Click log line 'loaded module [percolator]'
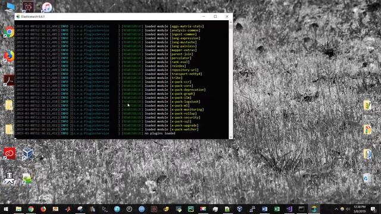 point(168,58)
